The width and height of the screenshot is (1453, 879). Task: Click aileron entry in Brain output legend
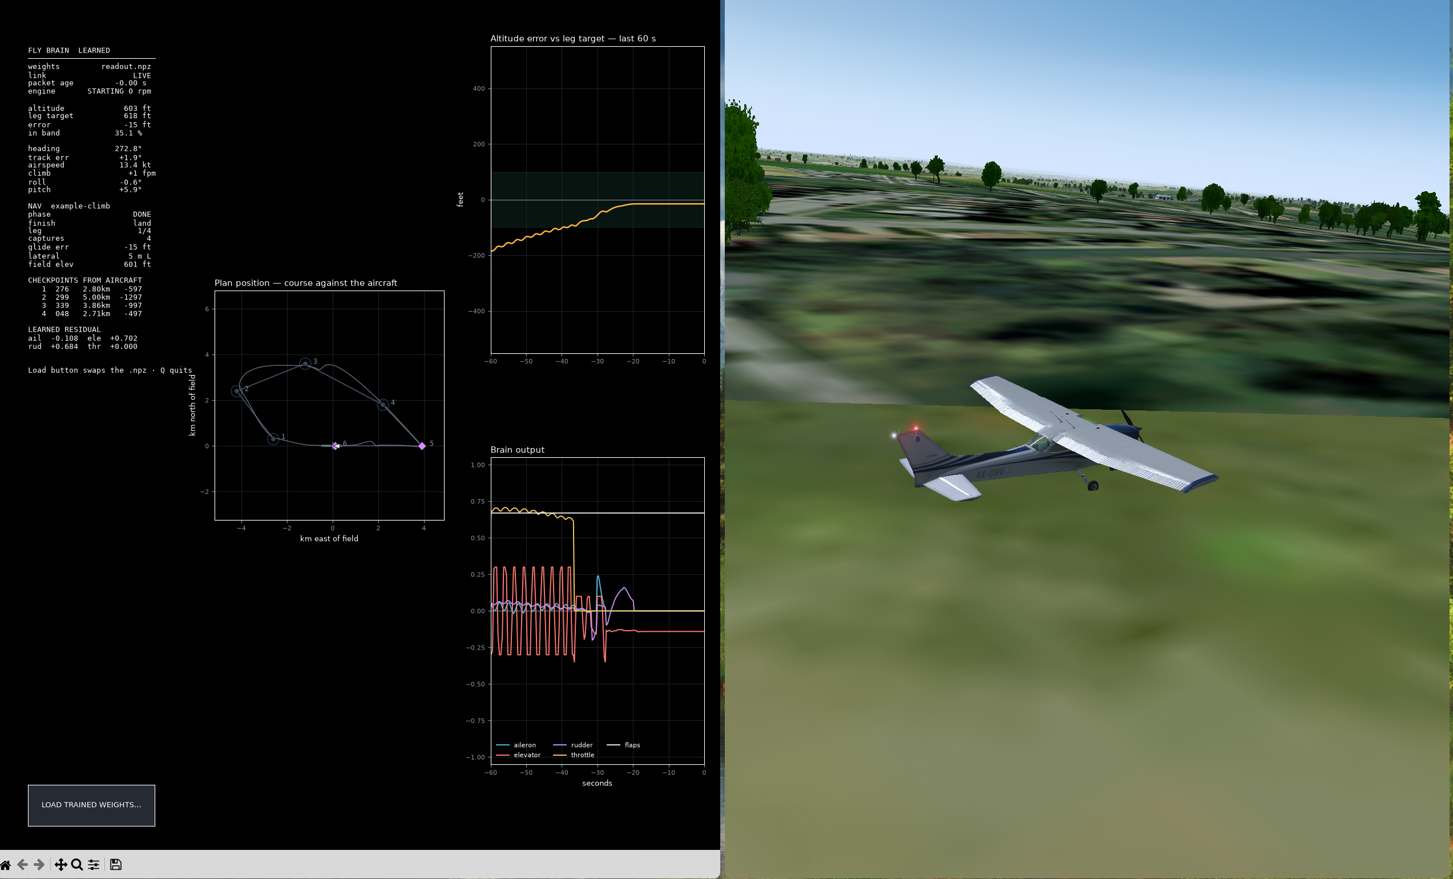(x=516, y=745)
